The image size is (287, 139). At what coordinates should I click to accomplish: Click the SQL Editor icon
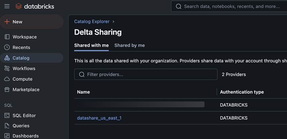tap(7, 115)
